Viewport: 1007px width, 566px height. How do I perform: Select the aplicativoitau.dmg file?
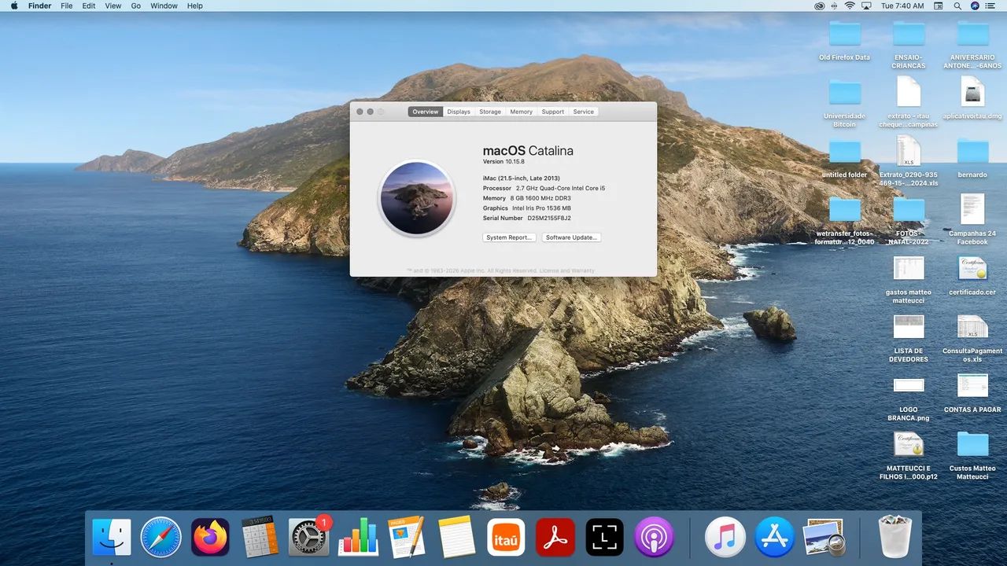point(973,98)
